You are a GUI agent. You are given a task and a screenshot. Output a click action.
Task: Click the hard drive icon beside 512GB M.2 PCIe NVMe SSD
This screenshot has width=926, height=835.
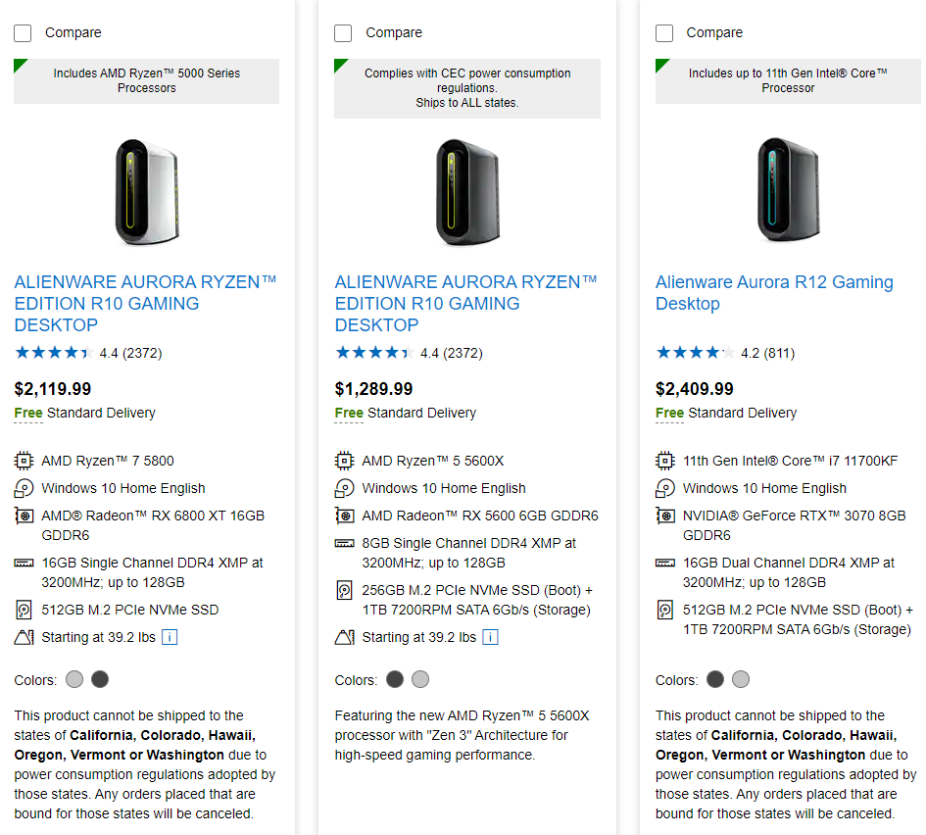(x=24, y=610)
